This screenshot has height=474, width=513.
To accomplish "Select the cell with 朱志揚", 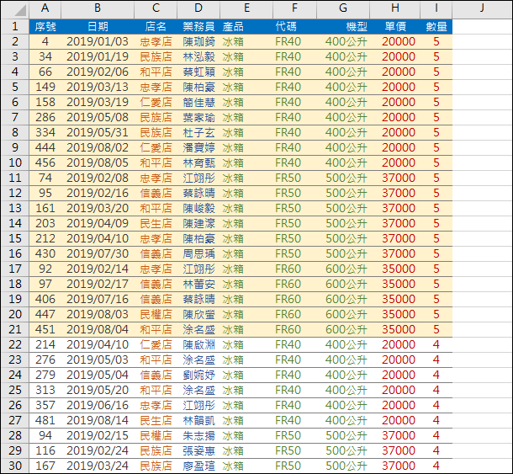I will click(x=198, y=435).
